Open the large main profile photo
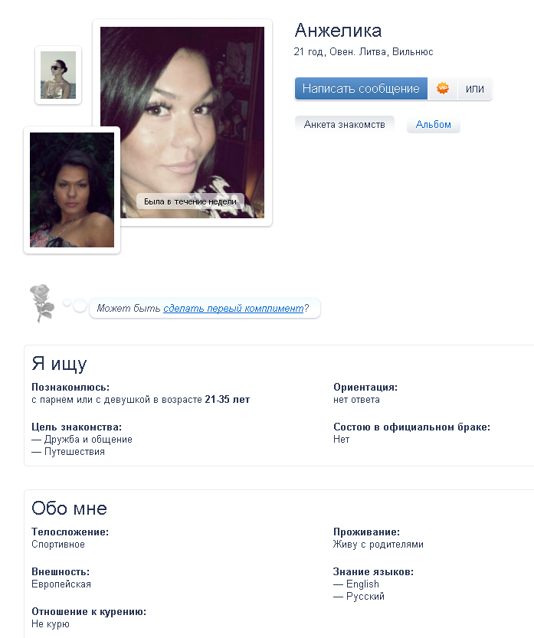534x638 pixels. coord(182,123)
